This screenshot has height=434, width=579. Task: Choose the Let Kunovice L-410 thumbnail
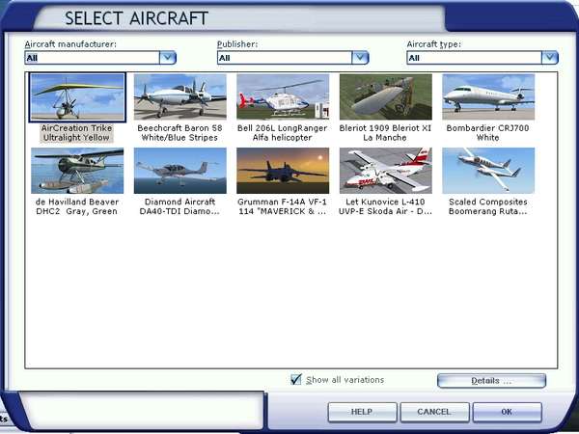(385, 171)
